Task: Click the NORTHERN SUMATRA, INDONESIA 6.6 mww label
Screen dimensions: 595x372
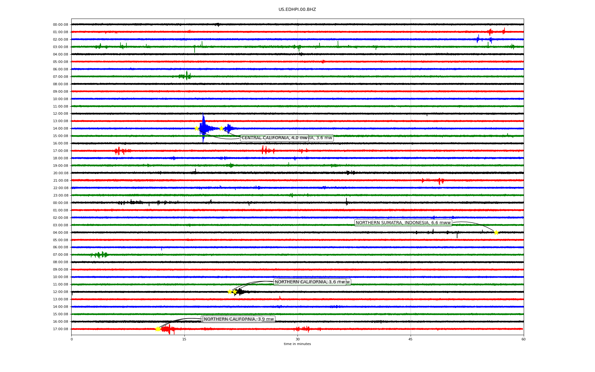Action: 403,223
